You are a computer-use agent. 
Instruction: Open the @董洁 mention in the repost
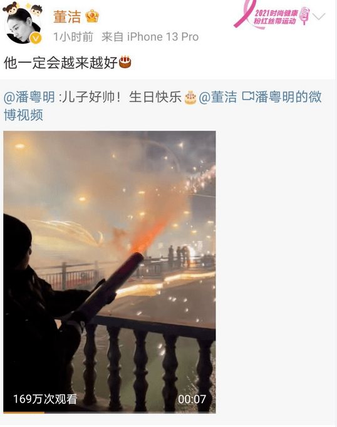click(218, 97)
